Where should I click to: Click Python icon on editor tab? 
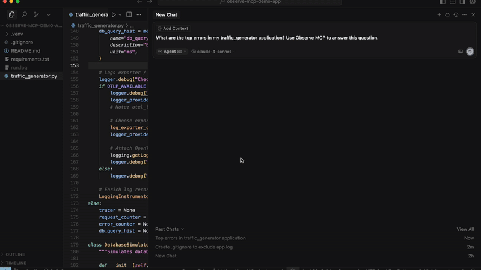(x=71, y=14)
